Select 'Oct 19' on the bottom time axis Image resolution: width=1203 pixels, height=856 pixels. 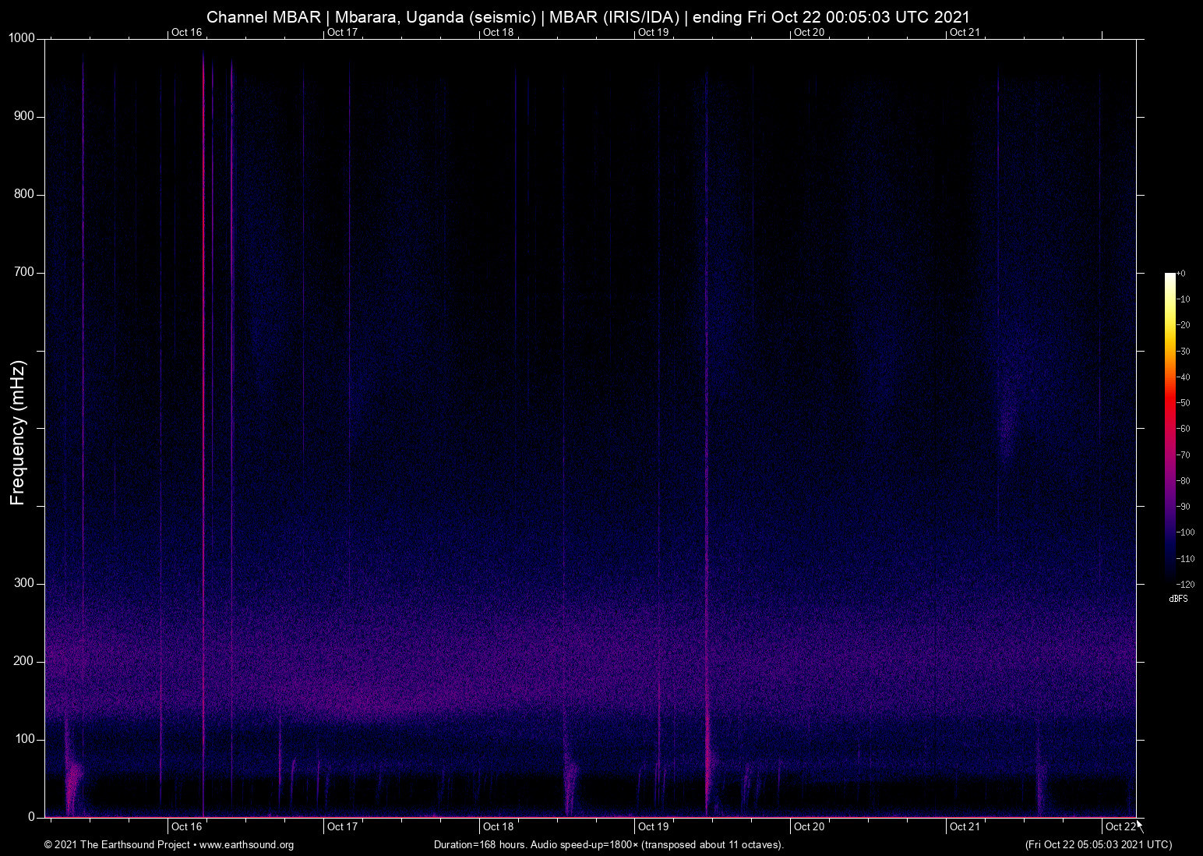653,826
